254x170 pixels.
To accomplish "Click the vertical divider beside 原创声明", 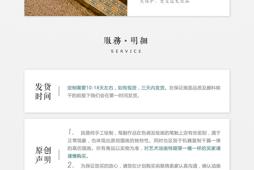I will 59,155.
